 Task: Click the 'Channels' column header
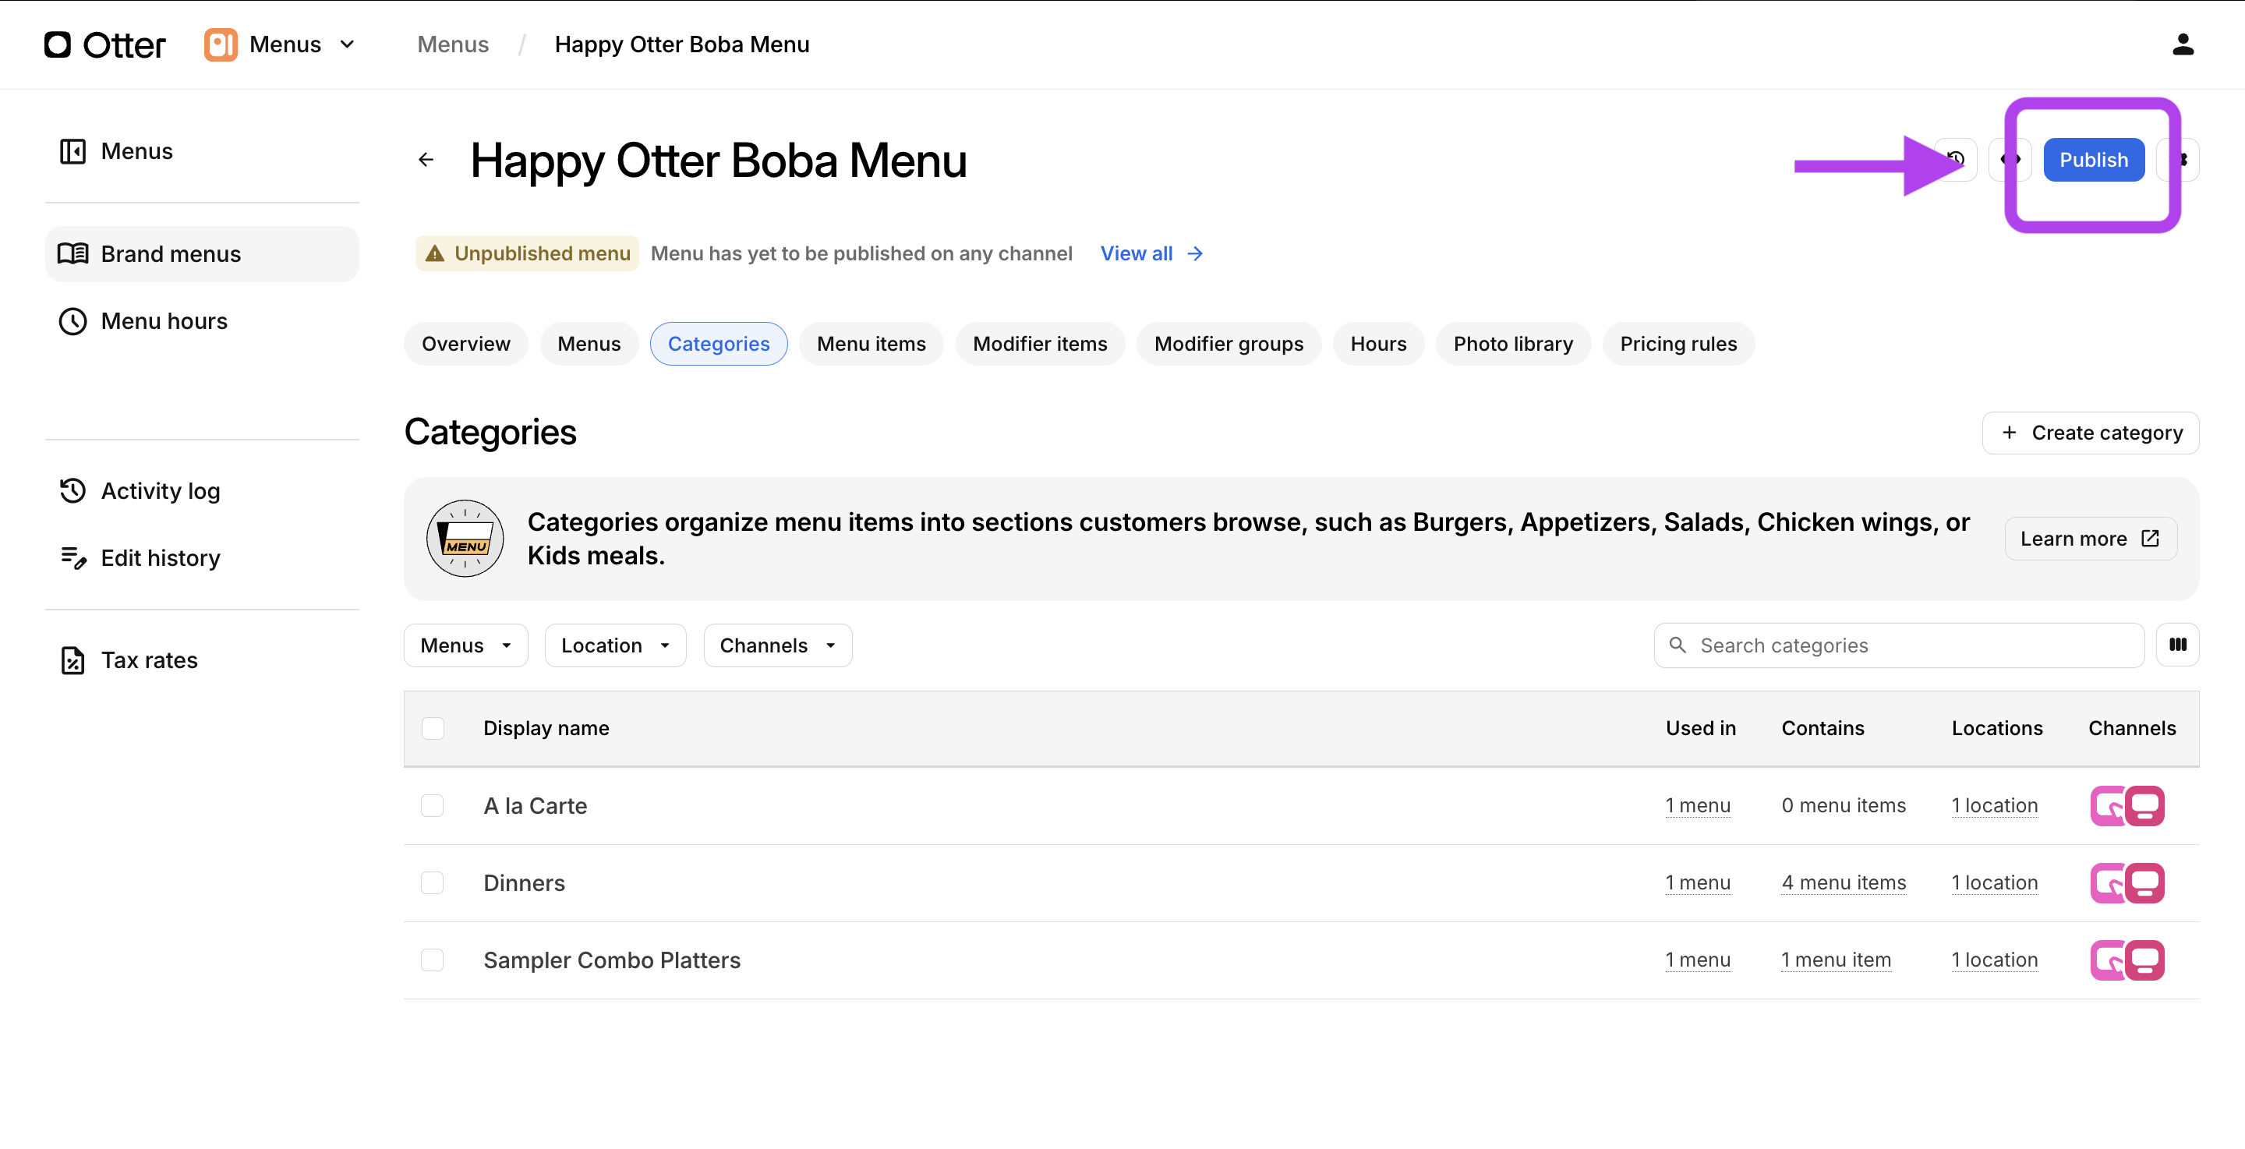coord(2132,728)
